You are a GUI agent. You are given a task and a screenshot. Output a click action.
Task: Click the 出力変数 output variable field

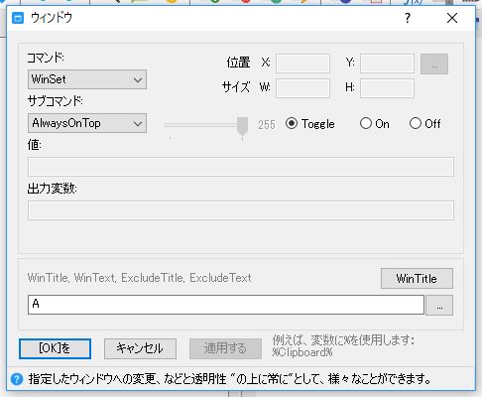tap(241, 210)
